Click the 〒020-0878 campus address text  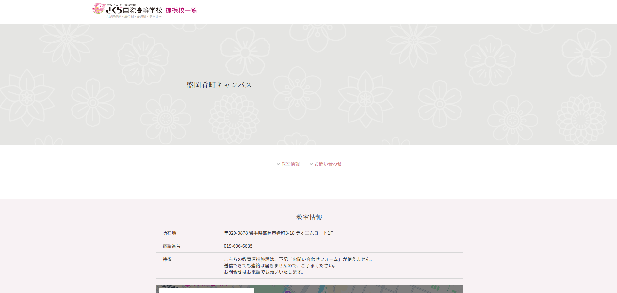click(278, 233)
